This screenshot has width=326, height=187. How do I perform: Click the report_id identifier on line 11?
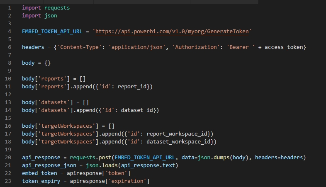click(132, 87)
